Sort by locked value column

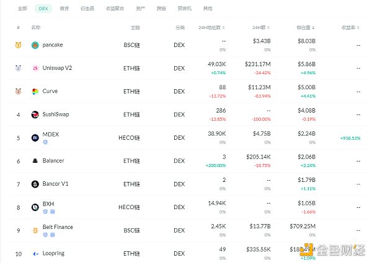(306, 28)
